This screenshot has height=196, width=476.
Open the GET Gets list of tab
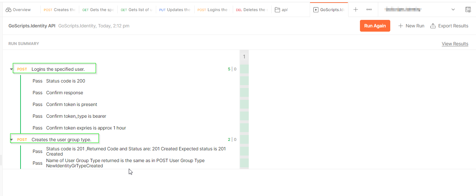(137, 10)
